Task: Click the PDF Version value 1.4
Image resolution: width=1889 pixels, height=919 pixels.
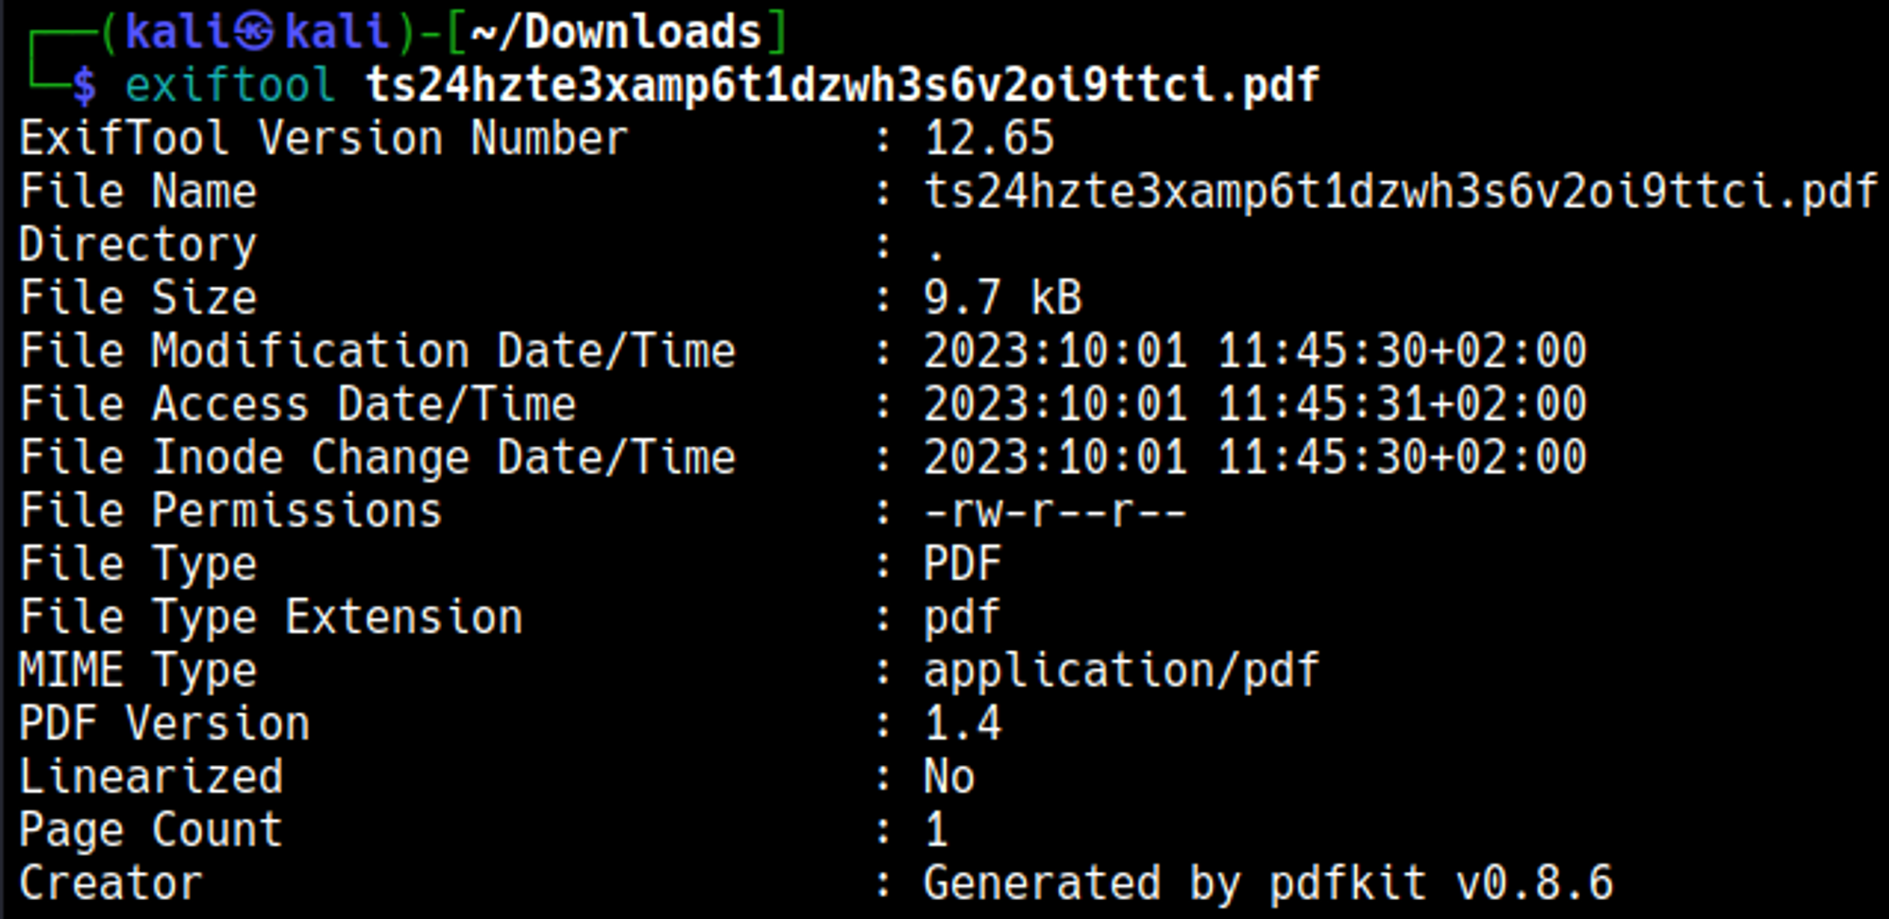Action: click(962, 723)
